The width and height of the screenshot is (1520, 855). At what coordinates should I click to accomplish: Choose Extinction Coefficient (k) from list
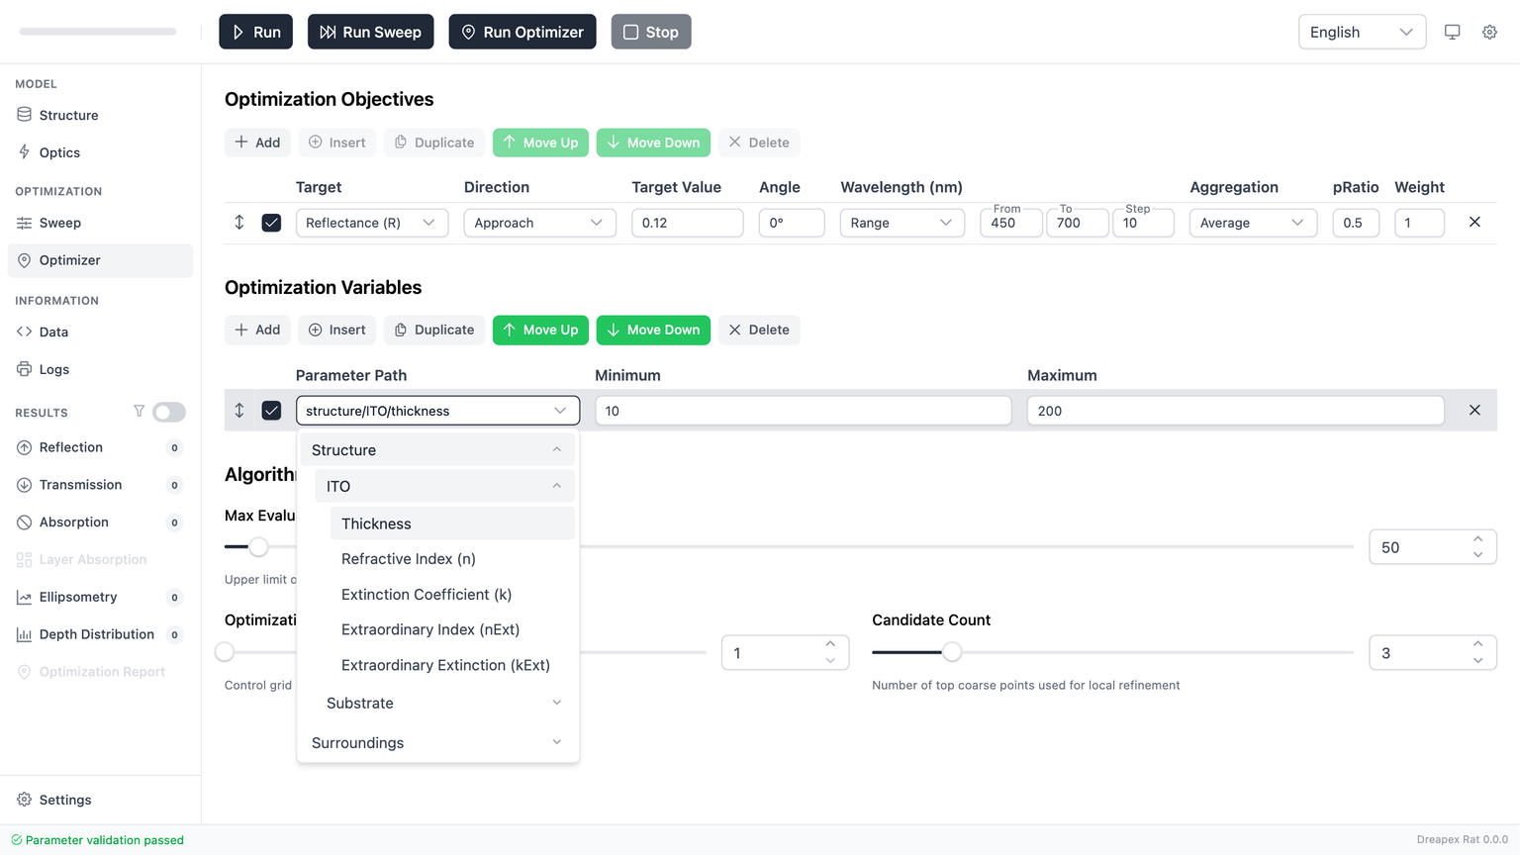427,595
